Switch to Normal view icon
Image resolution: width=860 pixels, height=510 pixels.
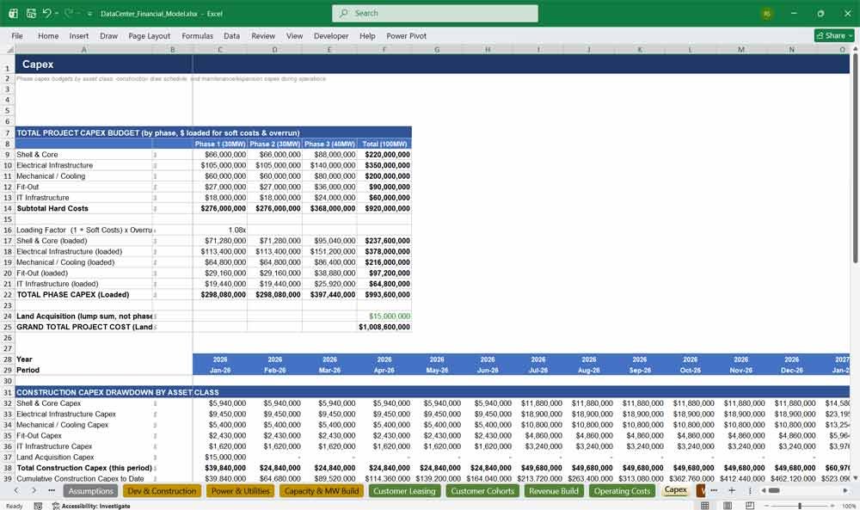pyautogui.click(x=705, y=506)
